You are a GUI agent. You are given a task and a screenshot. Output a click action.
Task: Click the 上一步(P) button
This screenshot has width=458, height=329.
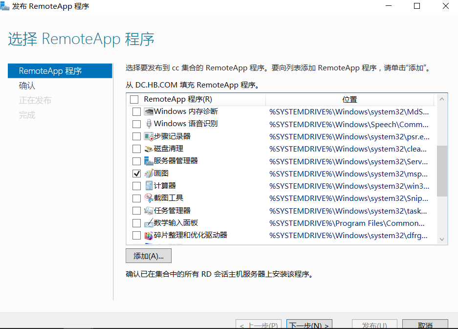click(x=259, y=324)
